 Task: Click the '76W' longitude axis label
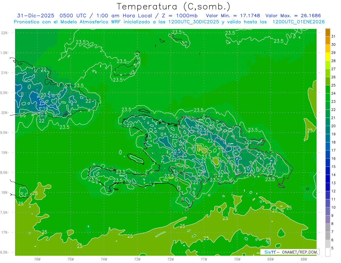37,259
